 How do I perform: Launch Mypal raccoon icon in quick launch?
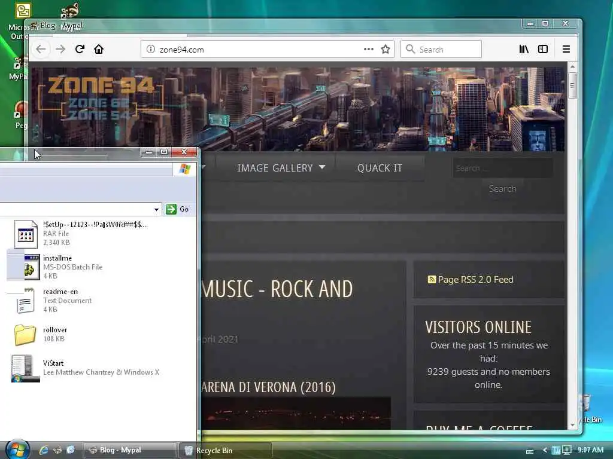tap(57, 450)
